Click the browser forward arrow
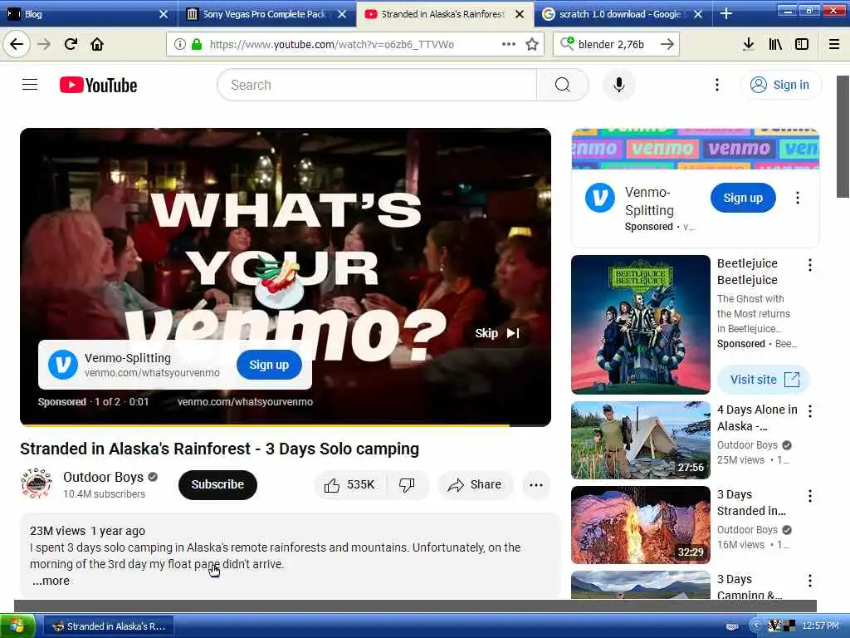 pyautogui.click(x=44, y=44)
